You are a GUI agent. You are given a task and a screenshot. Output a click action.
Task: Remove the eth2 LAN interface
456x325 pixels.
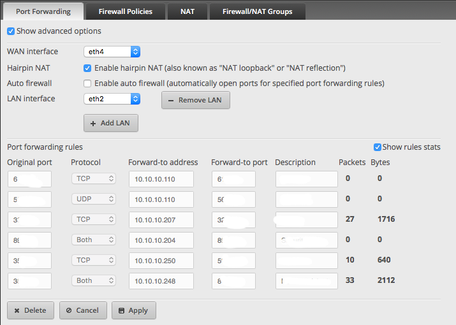pyautogui.click(x=195, y=100)
